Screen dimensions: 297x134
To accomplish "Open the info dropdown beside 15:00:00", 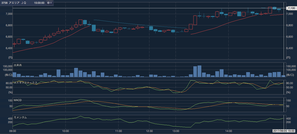I will click(49, 3).
